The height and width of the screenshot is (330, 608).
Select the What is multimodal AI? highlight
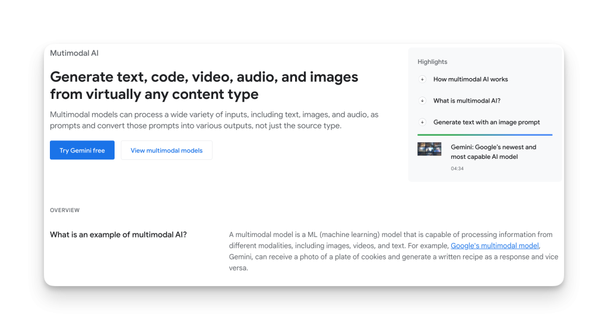point(467,101)
